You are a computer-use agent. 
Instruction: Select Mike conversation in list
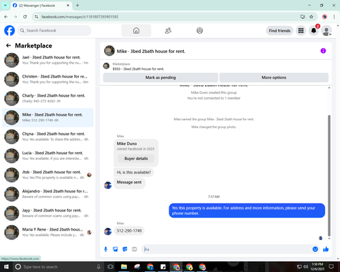48,118
